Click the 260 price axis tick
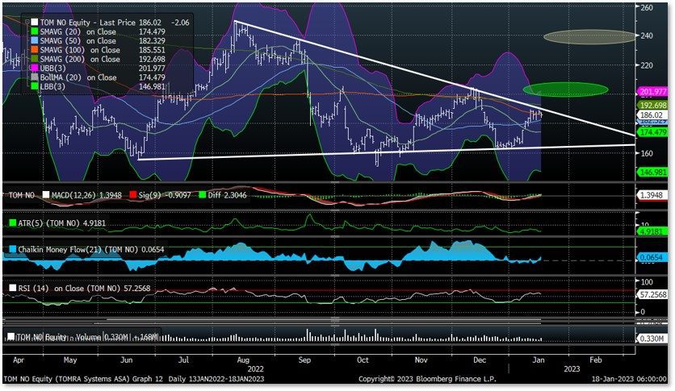The width and height of the screenshot is (675, 391). point(647,8)
